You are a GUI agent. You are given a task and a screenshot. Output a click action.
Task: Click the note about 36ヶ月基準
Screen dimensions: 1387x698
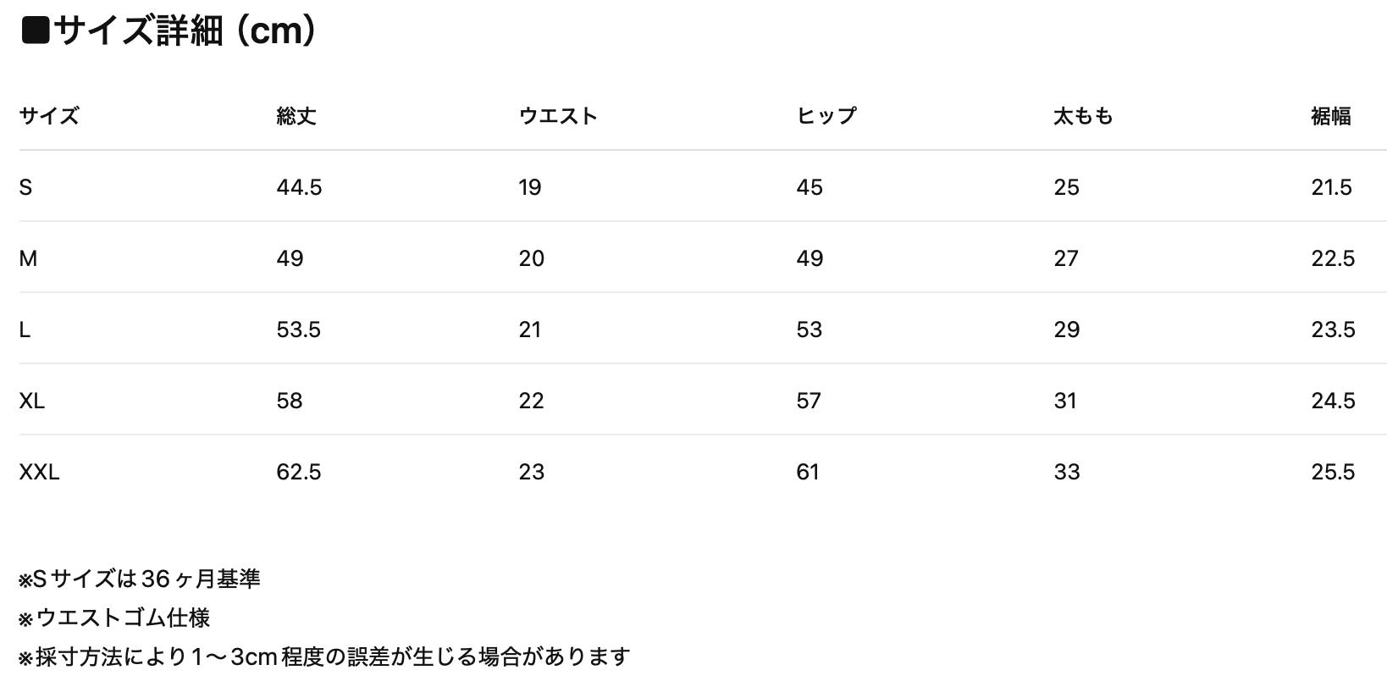[x=140, y=579]
